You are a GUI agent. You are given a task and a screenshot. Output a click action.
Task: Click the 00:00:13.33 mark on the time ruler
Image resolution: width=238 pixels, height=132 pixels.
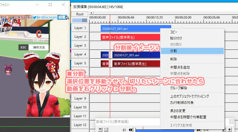pyautogui.click(x=154, y=17)
